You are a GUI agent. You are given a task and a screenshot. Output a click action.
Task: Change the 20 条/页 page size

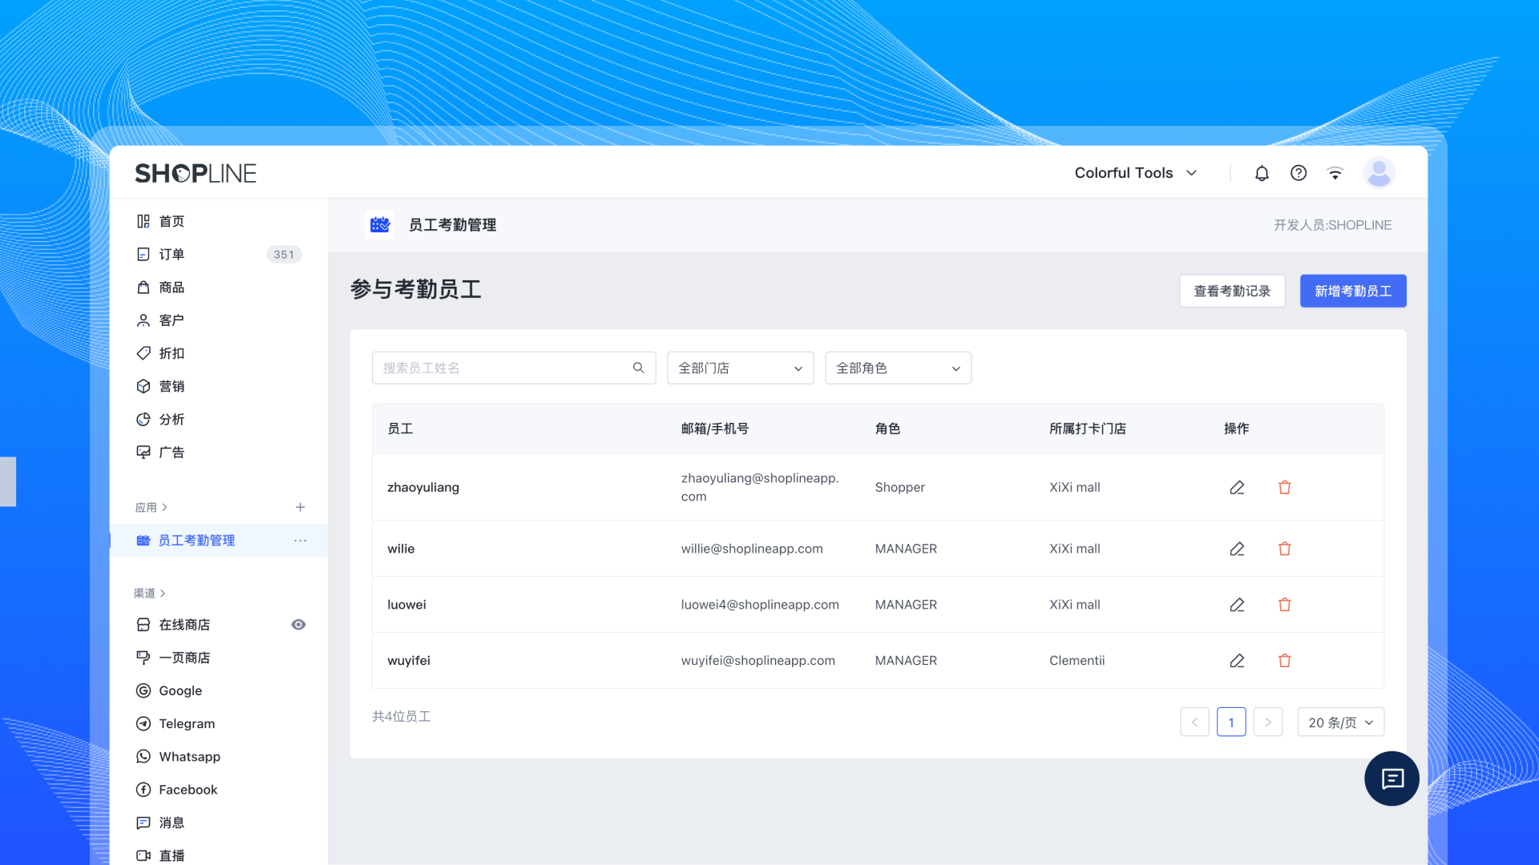[1341, 722]
